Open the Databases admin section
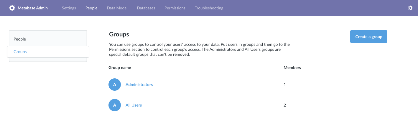Image resolution: width=418 pixels, height=123 pixels. [x=146, y=8]
